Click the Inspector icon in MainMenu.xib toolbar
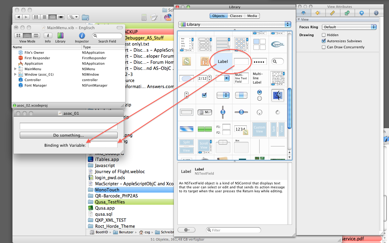Image resolution: width=389 pixels, height=243 pixels. click(82, 36)
